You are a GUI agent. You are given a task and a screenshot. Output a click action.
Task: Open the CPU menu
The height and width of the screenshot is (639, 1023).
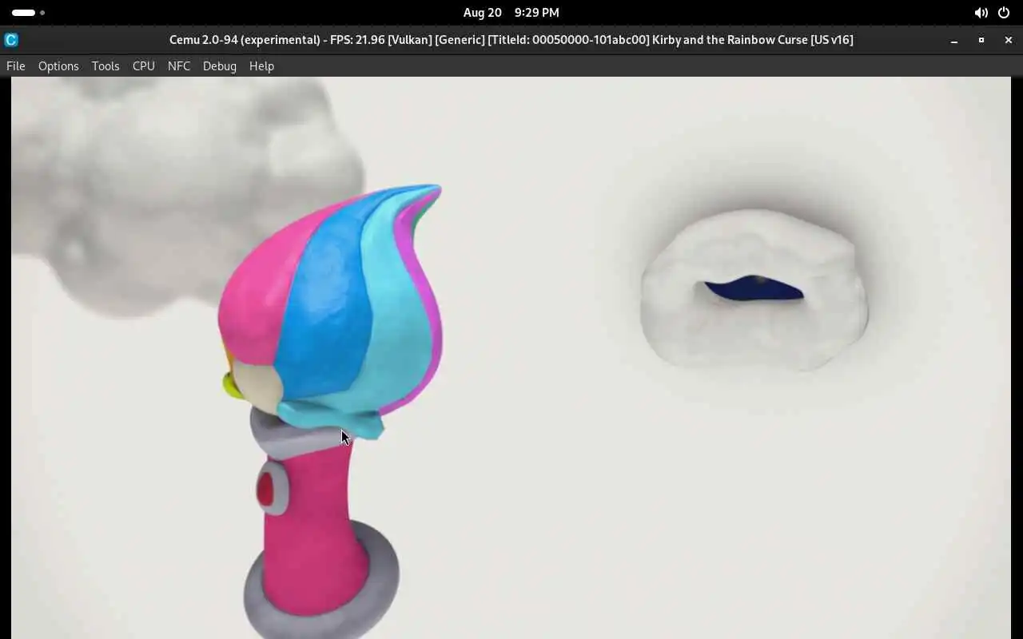144,66
